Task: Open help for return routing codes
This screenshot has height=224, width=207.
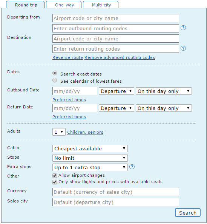Action: [183, 48]
